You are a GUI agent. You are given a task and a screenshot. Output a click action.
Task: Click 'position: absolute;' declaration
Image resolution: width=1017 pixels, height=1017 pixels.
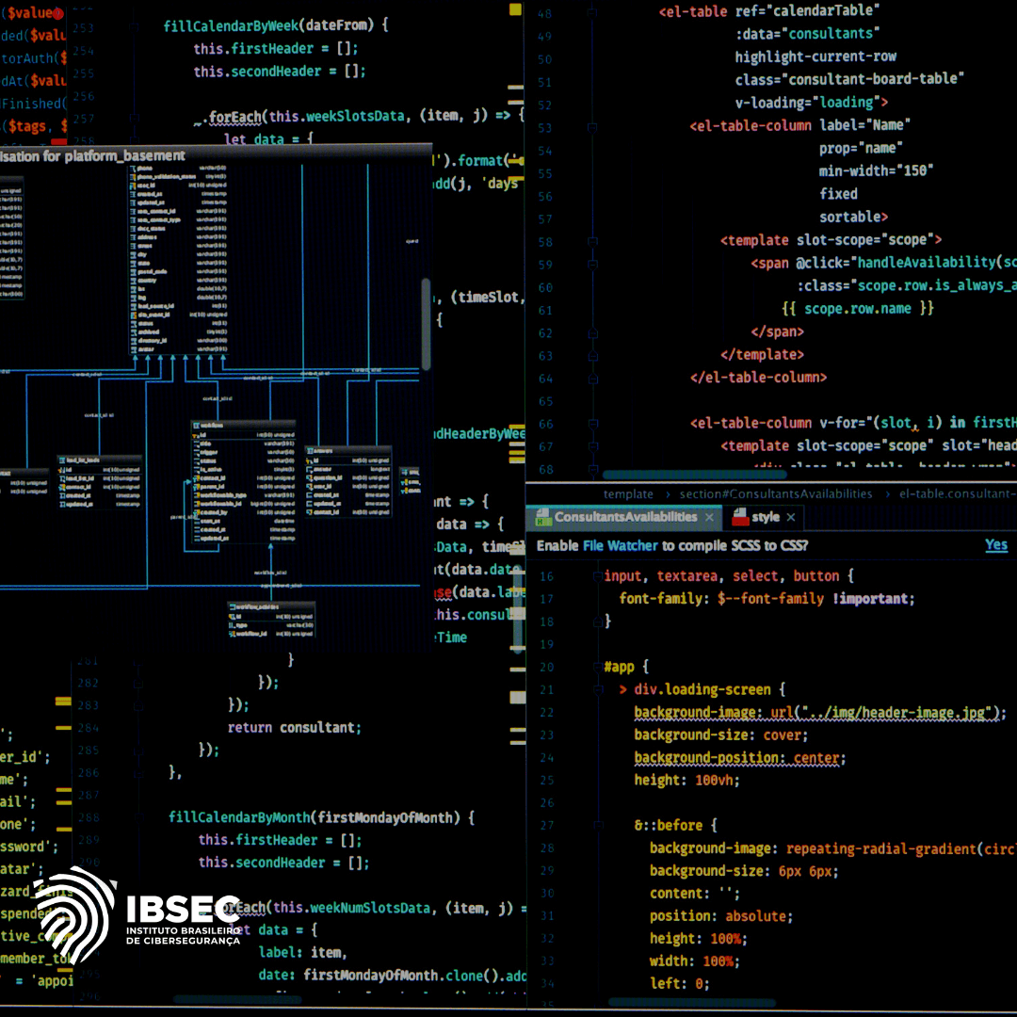pos(721,916)
